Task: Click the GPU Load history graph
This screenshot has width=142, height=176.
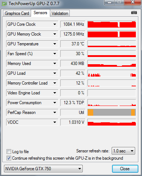Action: (x=112, y=73)
